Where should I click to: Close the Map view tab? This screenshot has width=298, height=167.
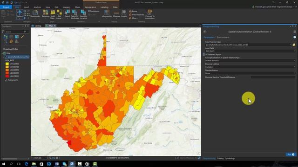coord(55,26)
